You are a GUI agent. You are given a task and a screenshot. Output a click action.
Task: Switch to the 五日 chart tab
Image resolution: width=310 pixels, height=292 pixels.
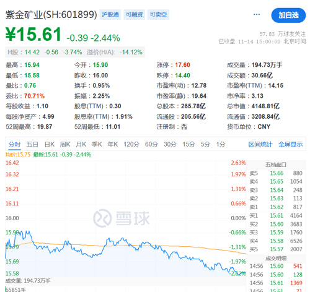pyautogui.click(x=32, y=144)
